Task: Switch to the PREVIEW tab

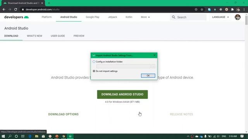Action: pyautogui.click(x=79, y=36)
